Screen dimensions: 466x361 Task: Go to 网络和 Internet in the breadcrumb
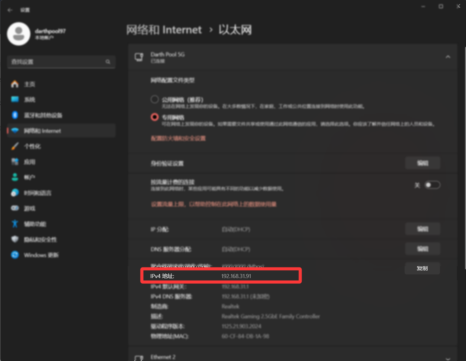click(164, 30)
